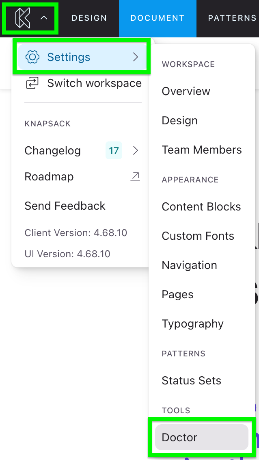Launch the Doctor tool
Screen dimensions: 259x460
click(x=202, y=437)
